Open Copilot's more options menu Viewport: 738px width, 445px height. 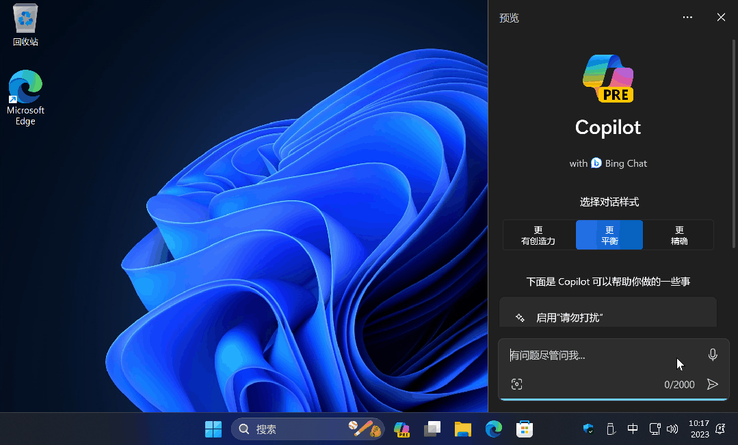coord(687,17)
